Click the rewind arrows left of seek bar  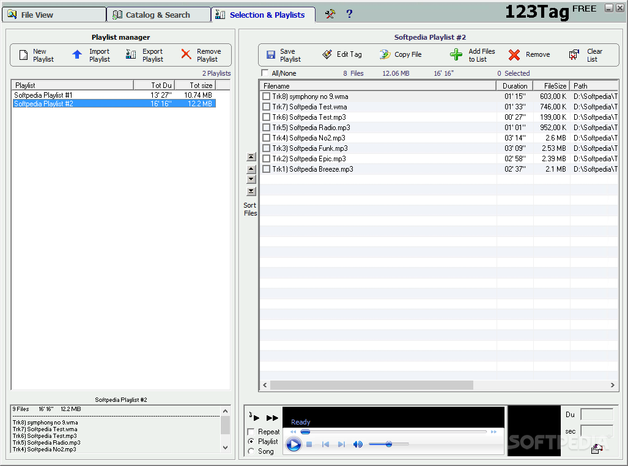point(293,432)
